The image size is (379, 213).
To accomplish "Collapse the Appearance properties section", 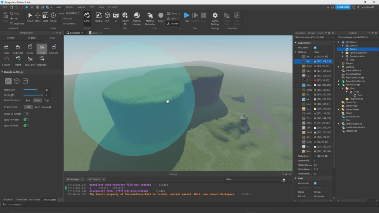I will (296, 43).
